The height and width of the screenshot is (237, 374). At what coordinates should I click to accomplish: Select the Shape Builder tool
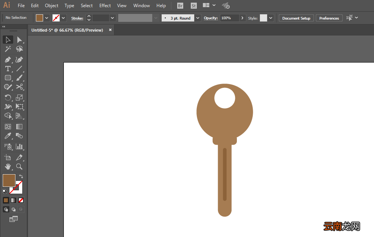pyautogui.click(x=8, y=116)
